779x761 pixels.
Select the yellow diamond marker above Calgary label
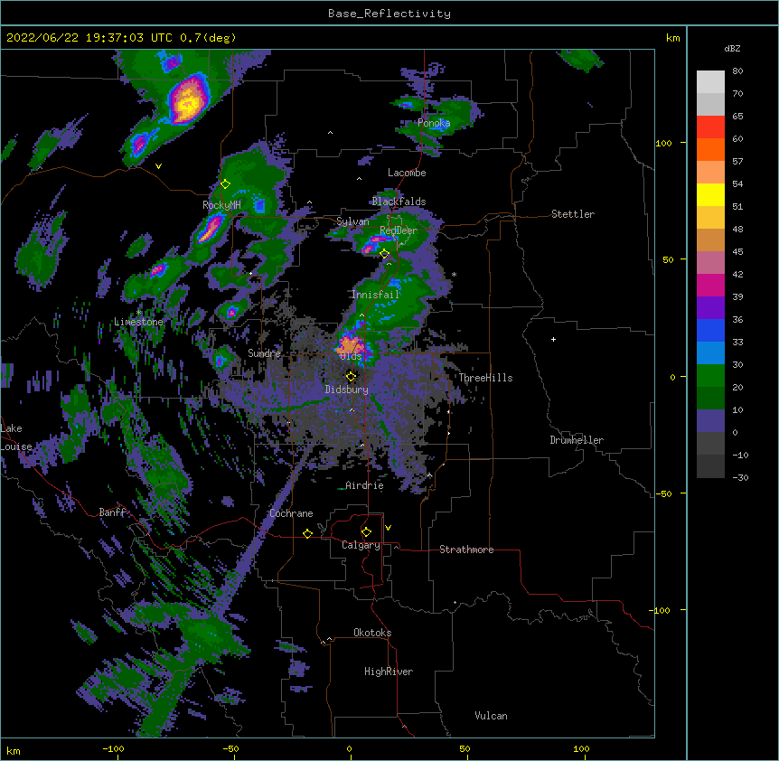click(x=366, y=531)
